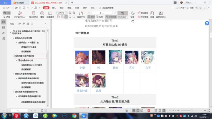Screen dimensions: 212x119
Task: Click 划词翻译 word translation
Action: pyautogui.click(x=143, y=13)
